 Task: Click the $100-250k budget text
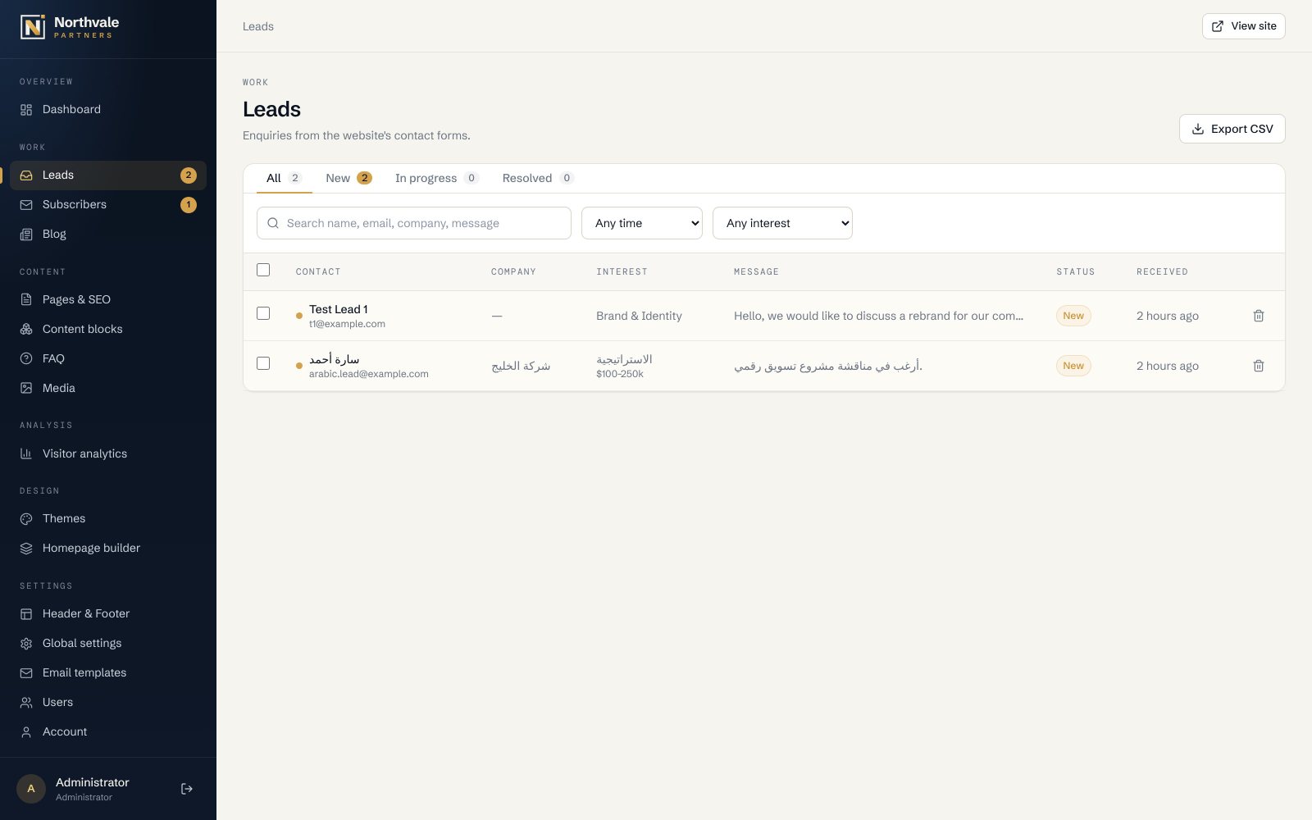620,374
